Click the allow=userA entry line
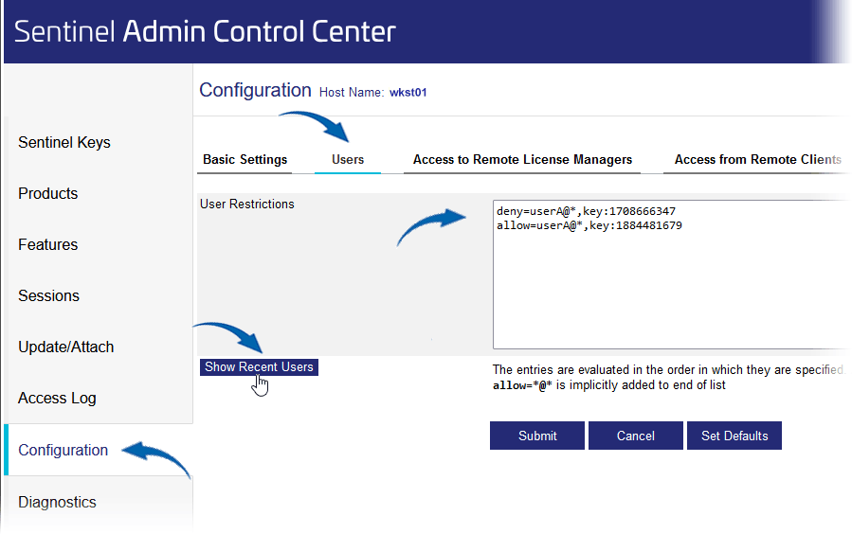 tap(589, 225)
